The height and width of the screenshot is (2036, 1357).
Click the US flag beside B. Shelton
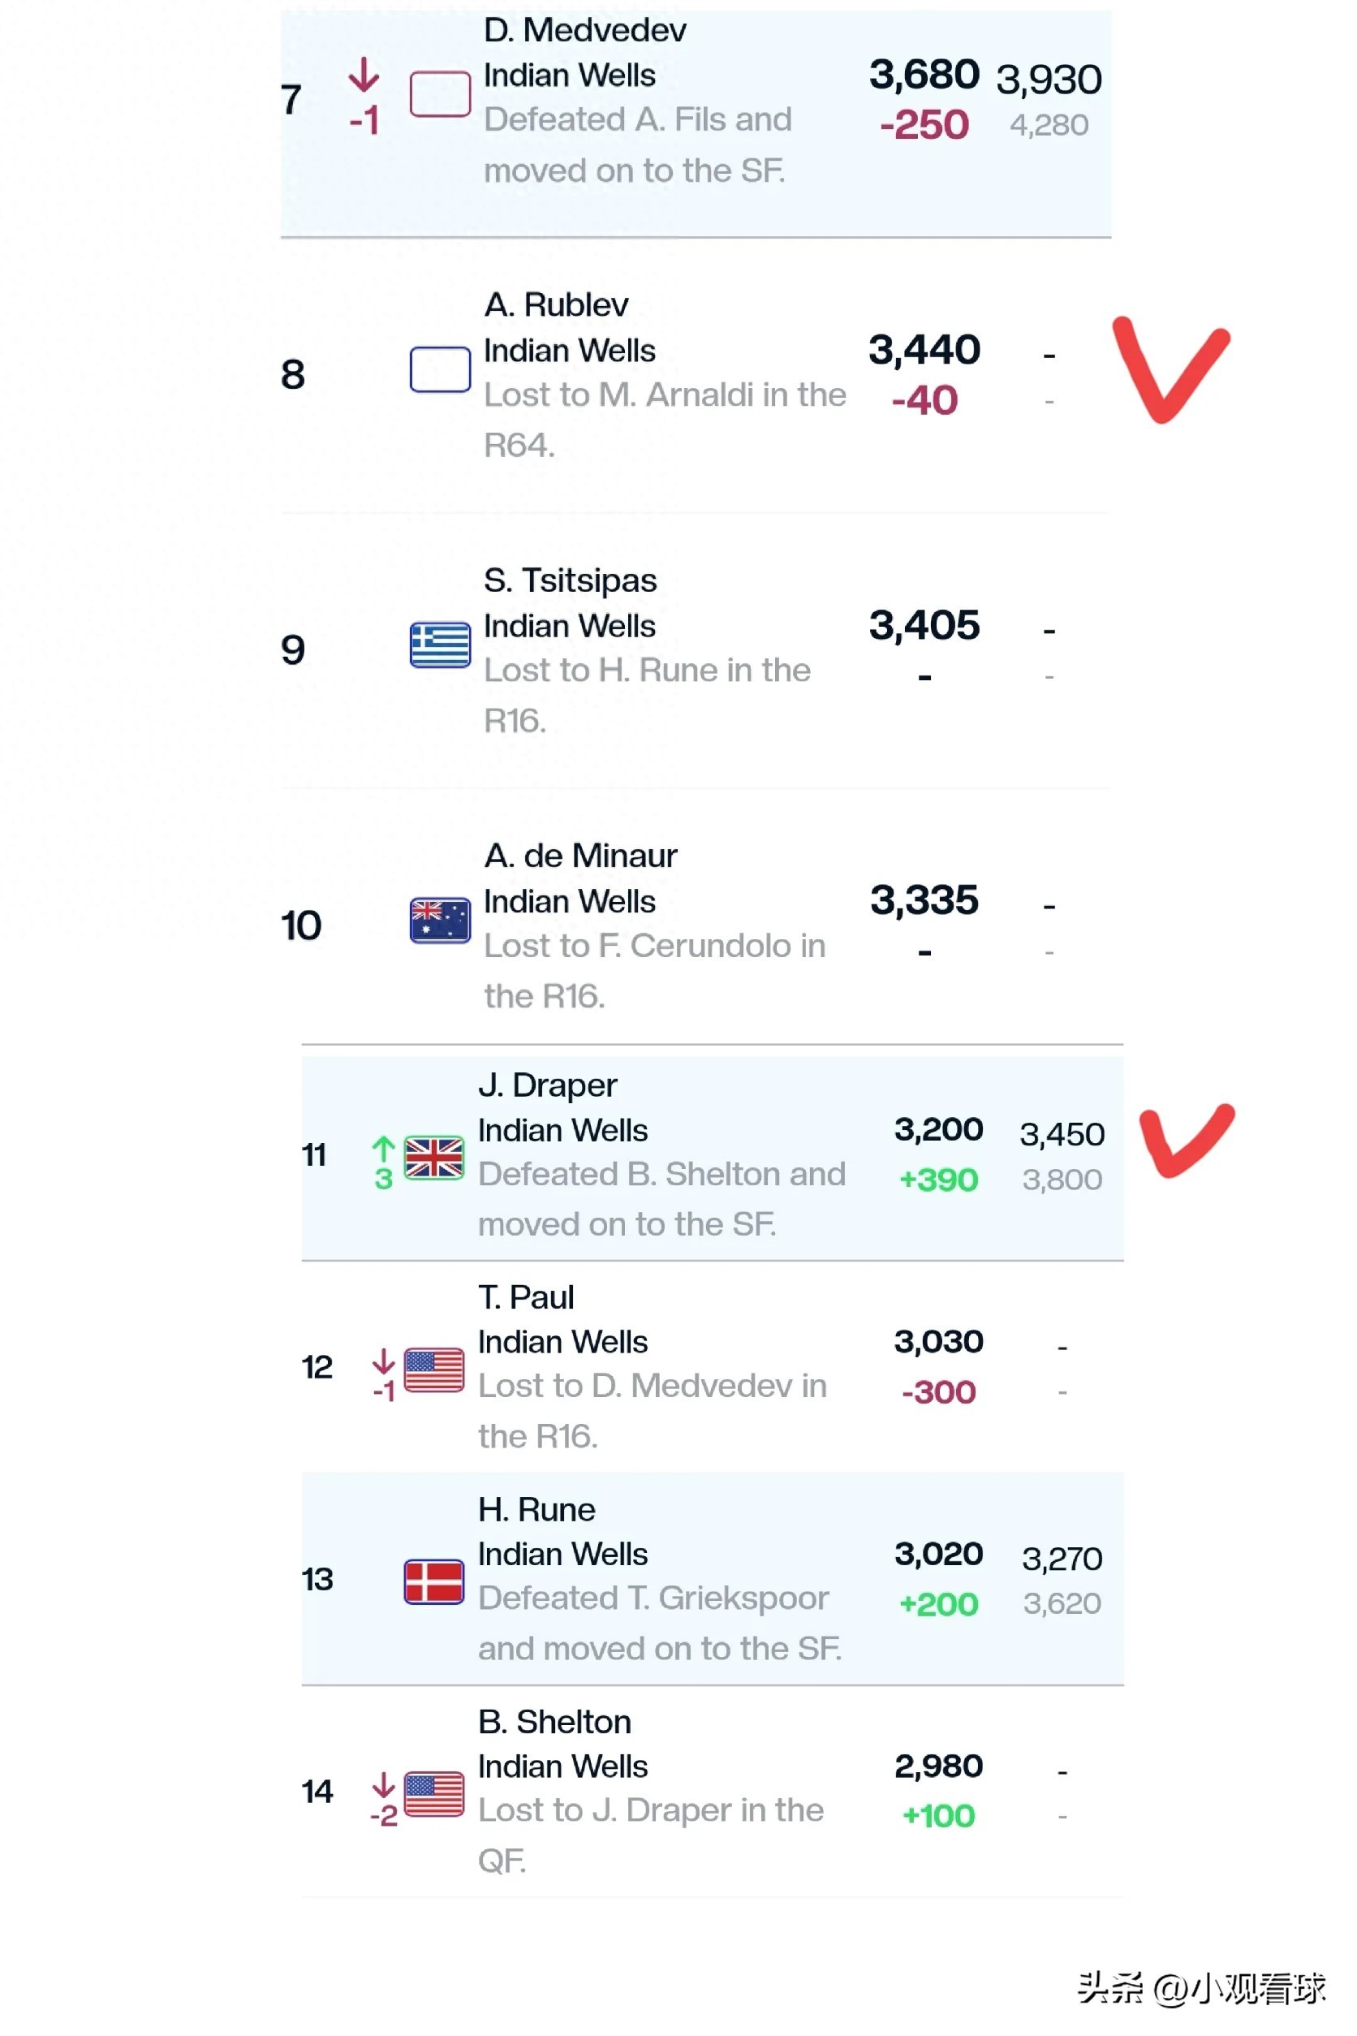tap(433, 1793)
